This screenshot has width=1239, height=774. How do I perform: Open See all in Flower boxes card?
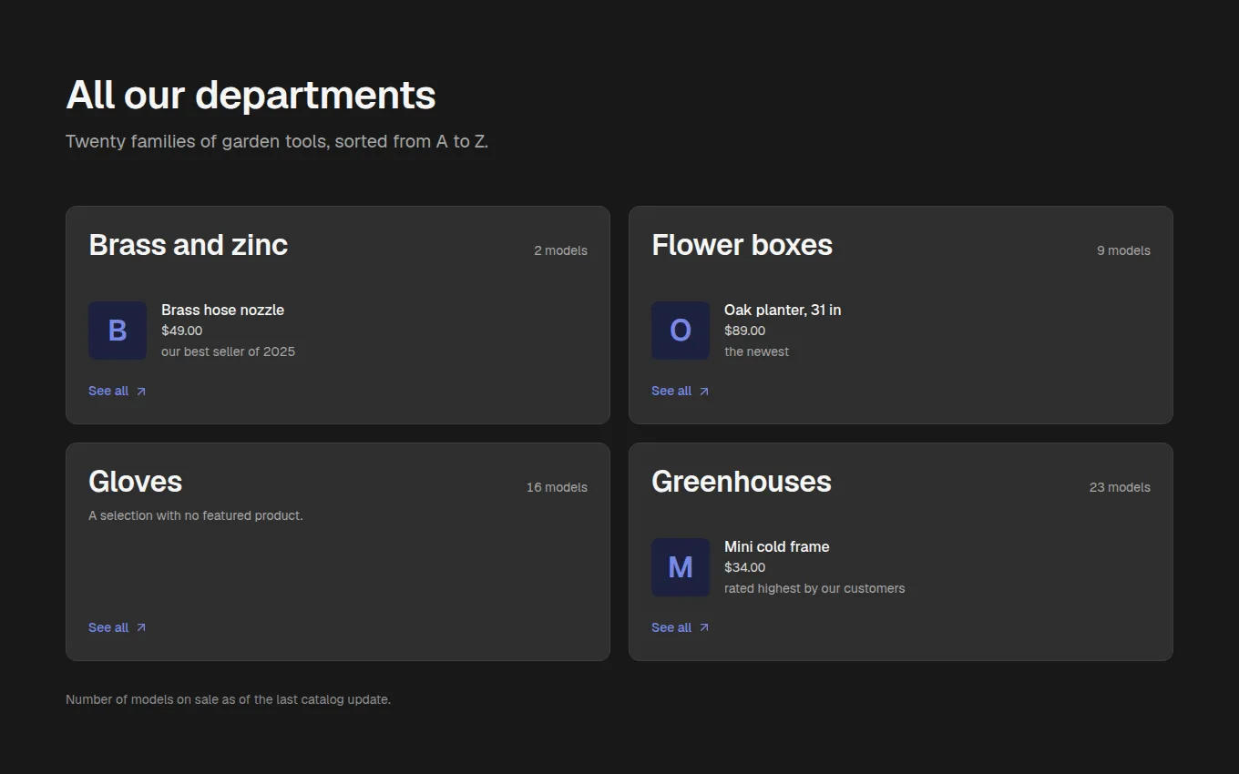(681, 391)
